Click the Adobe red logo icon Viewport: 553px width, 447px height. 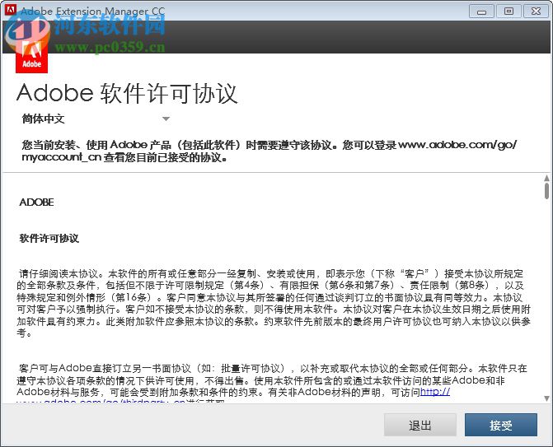tap(32, 56)
